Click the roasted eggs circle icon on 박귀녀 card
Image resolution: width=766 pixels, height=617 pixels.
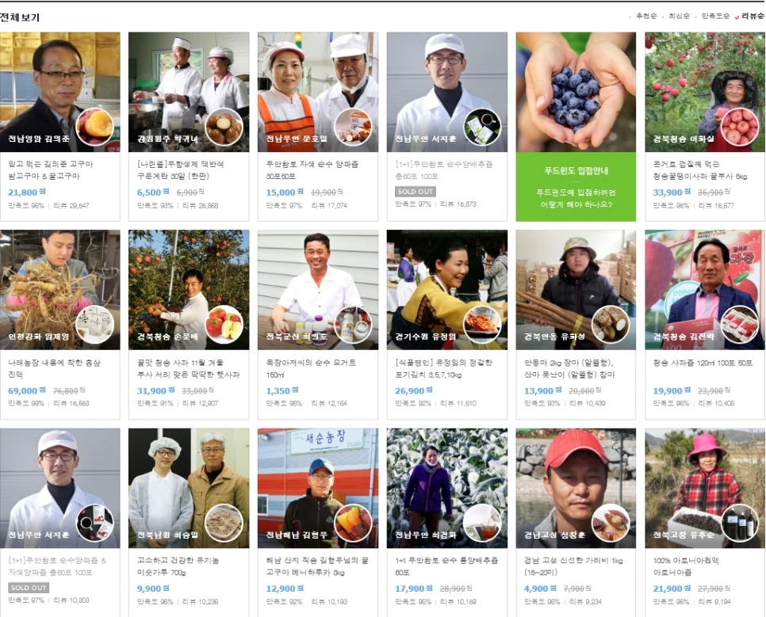(224, 127)
